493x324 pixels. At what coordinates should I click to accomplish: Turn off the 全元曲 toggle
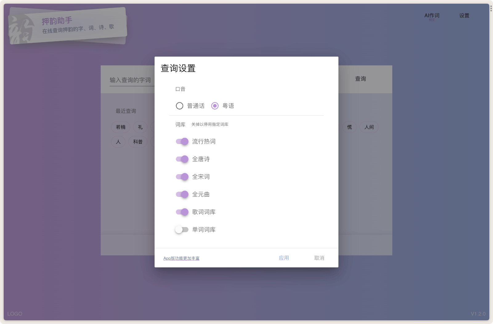pos(182,194)
